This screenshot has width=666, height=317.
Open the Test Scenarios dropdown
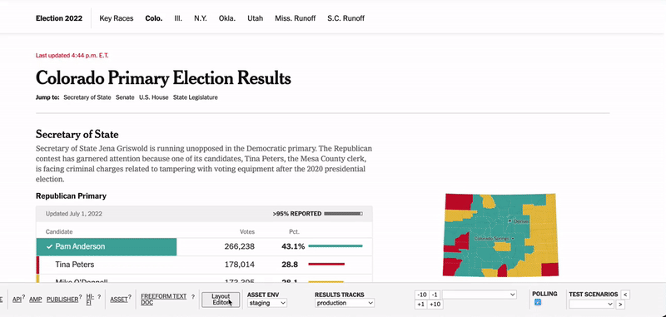(591, 304)
